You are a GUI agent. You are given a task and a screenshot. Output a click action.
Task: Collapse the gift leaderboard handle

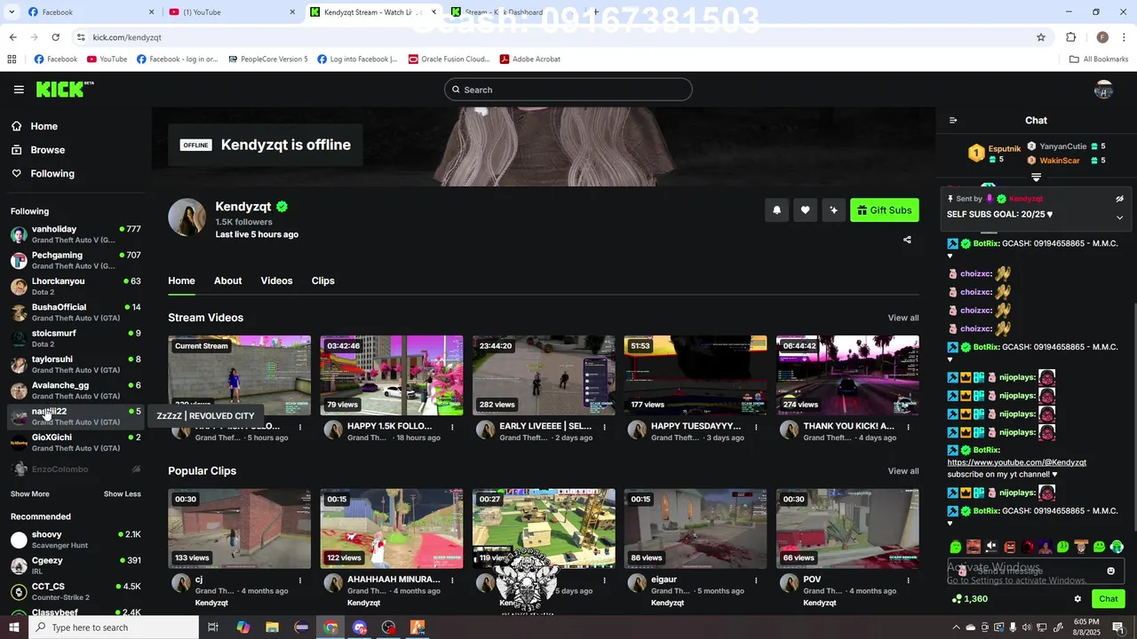coord(1036,177)
